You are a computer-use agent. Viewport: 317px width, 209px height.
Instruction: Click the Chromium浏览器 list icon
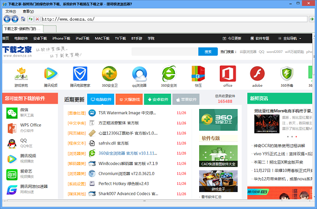tap(92, 174)
